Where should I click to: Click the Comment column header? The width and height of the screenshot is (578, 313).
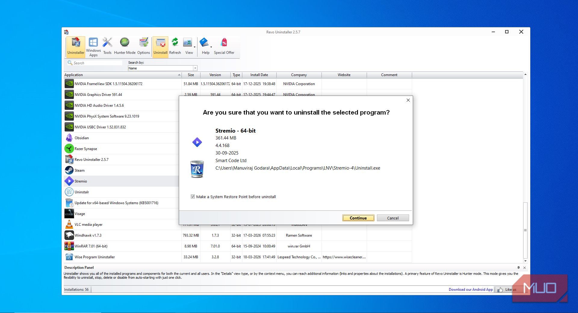point(389,75)
